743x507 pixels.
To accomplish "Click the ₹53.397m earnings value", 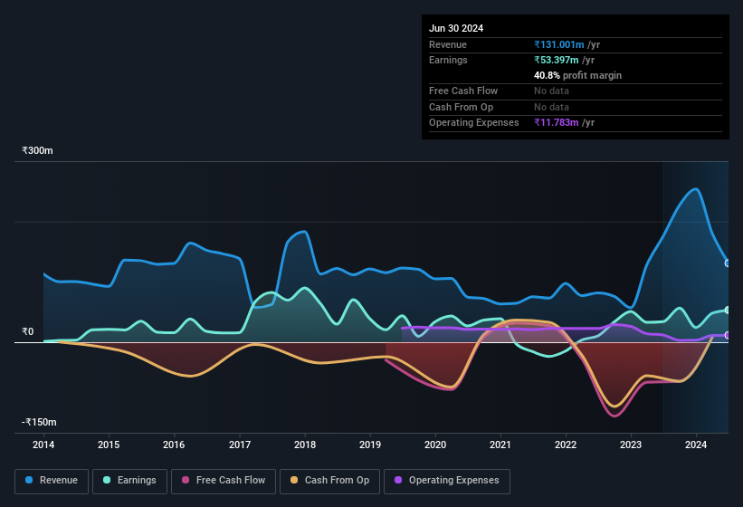I will 557,60.
